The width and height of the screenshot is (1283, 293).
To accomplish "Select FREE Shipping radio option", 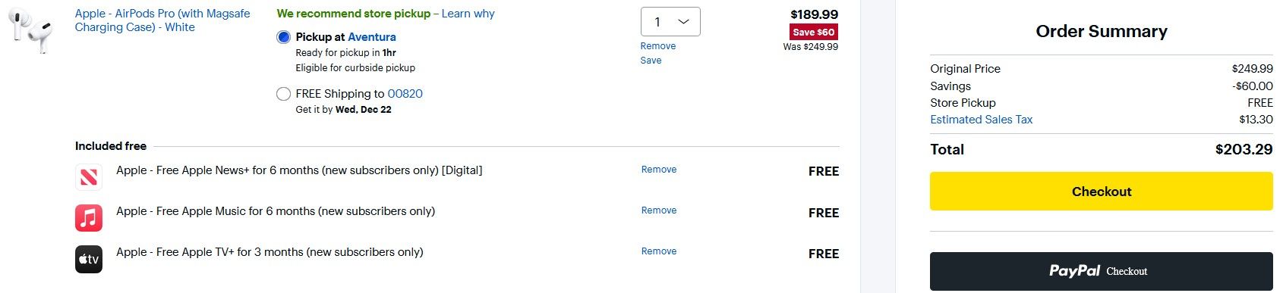I will (284, 94).
